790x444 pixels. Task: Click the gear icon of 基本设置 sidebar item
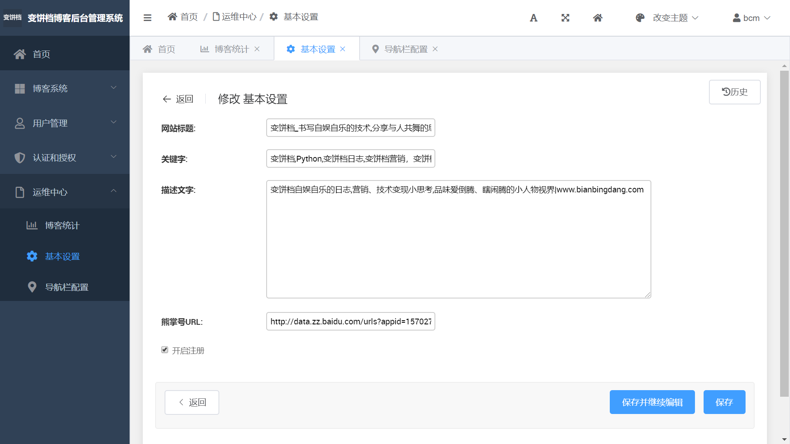pos(32,256)
